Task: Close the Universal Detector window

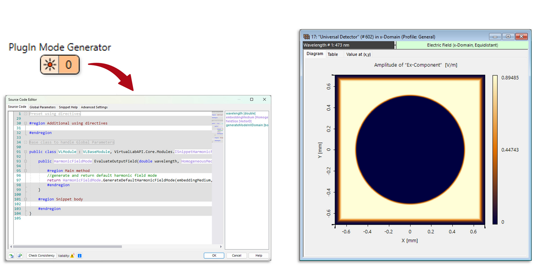Action: point(521,36)
